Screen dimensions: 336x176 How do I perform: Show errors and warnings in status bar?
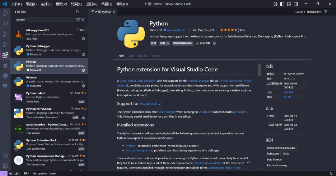point(15,174)
